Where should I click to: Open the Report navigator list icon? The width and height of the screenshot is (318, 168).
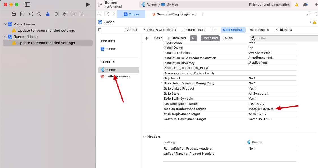click(x=81, y=14)
